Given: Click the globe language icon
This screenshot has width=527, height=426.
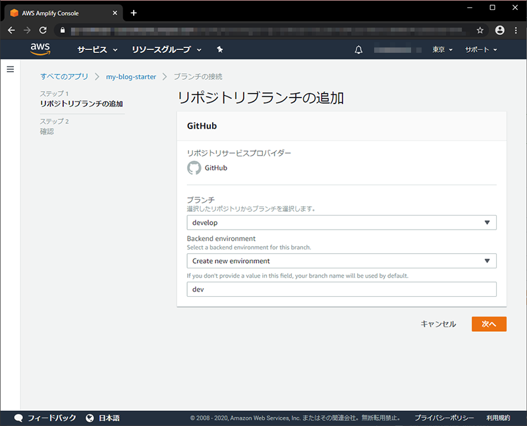Looking at the screenshot, I should tap(90, 418).
